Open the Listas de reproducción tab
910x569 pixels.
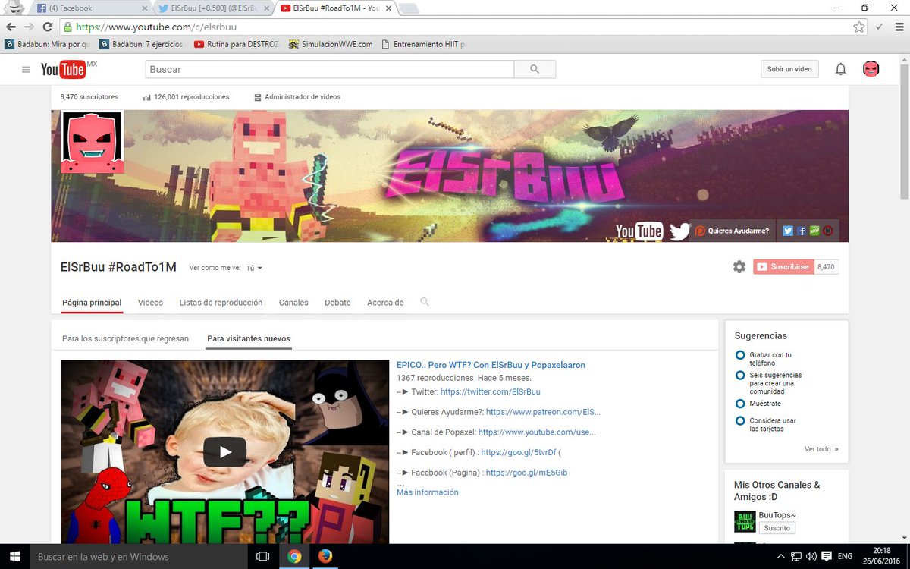click(x=221, y=303)
